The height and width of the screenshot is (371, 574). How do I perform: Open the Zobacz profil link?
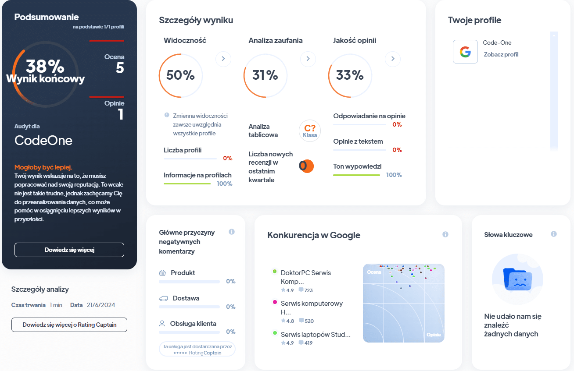501,54
